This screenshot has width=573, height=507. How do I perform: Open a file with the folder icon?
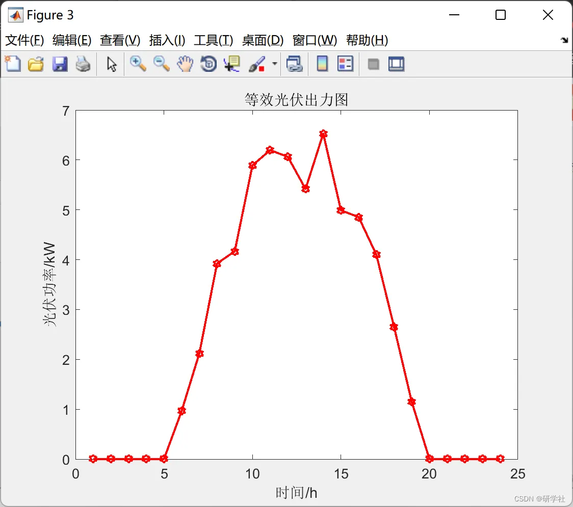coord(36,64)
